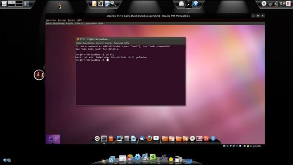
Task: Click the terminal title 'trr@trr-VirtualBox: ~'
Action: (x=98, y=39)
